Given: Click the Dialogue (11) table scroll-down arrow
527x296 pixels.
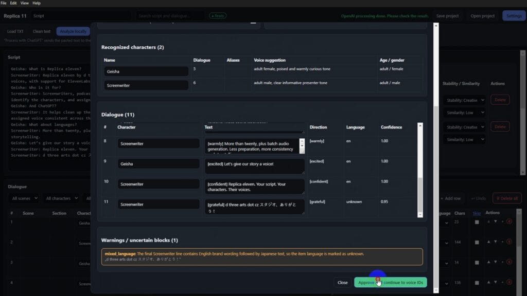Looking at the screenshot, I should pyautogui.click(x=420, y=215).
